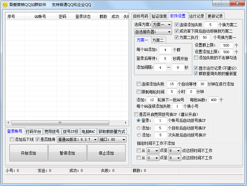This screenshot has height=186, width=247.
Task: Open the 普通QQ版本 dropdown
Action: pos(77,139)
